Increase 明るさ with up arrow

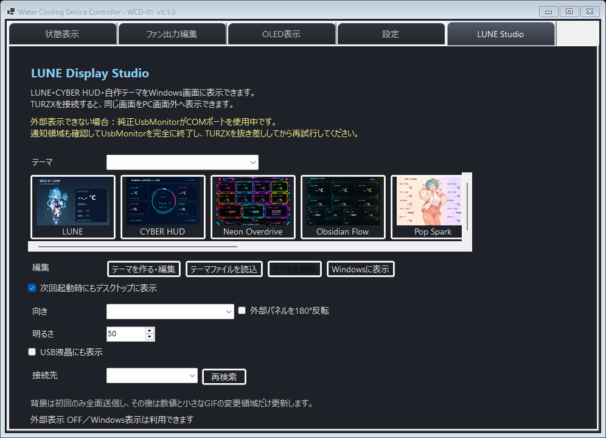click(150, 330)
